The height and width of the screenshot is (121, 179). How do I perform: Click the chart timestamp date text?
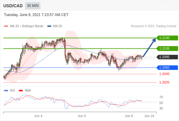coord(36,15)
